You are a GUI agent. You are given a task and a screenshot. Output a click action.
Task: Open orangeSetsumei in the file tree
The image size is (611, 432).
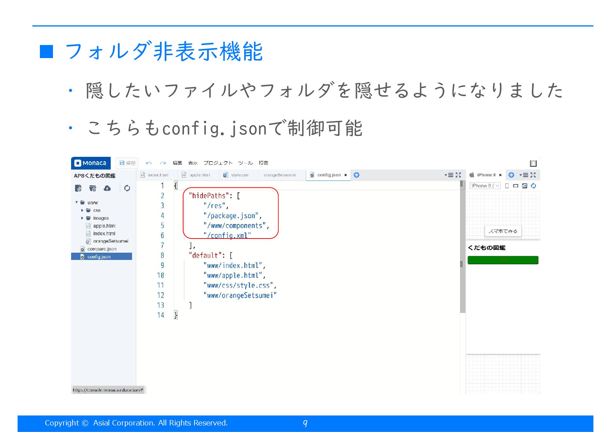[x=111, y=241]
